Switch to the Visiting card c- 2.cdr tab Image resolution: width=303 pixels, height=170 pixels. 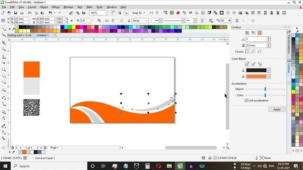coord(19,35)
